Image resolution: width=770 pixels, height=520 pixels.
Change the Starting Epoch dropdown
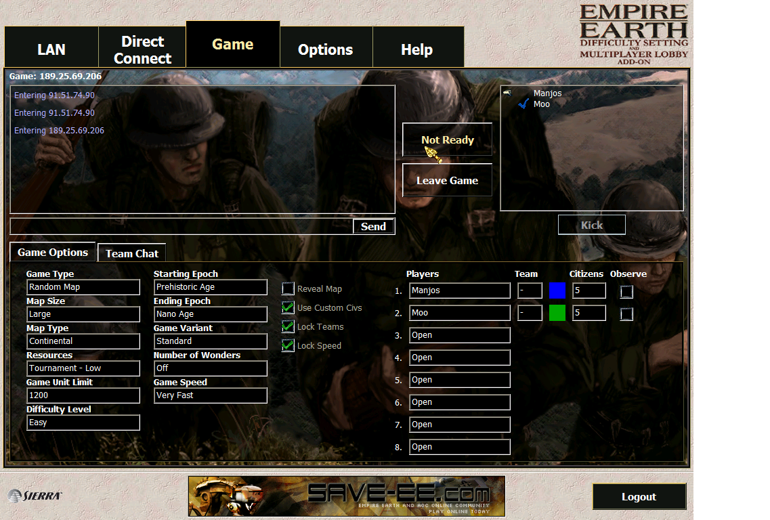click(210, 287)
